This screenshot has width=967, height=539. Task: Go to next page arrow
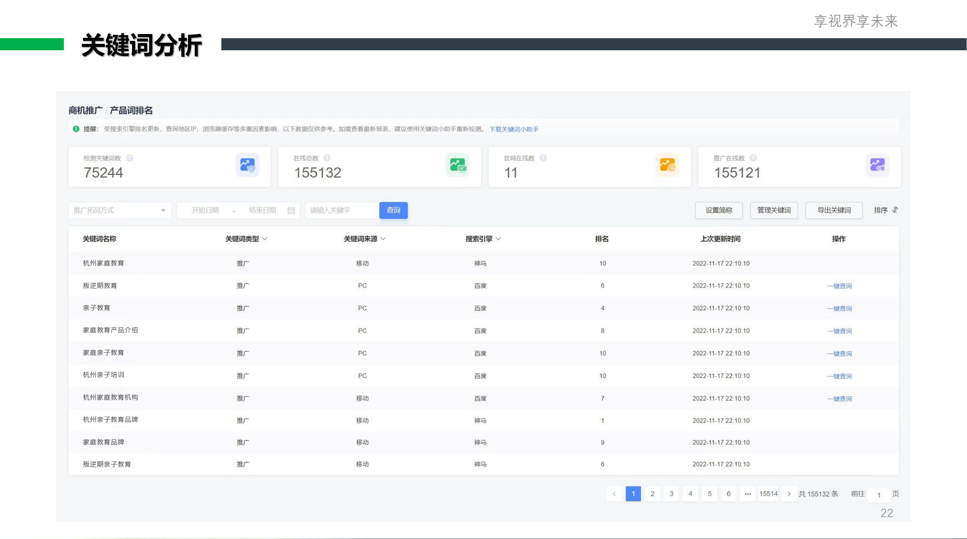tap(789, 494)
